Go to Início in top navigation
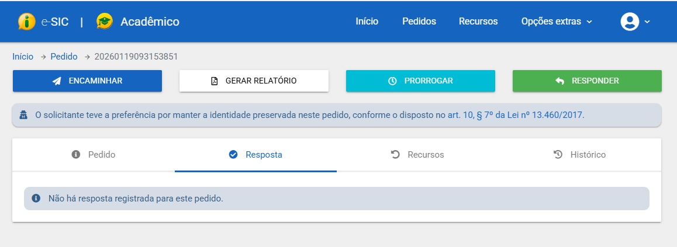The height and width of the screenshot is (247, 677). (367, 22)
